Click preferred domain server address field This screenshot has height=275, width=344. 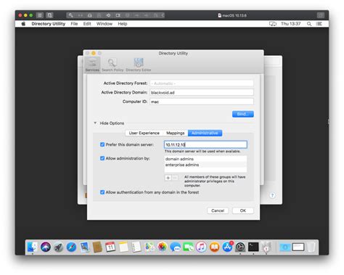pos(205,144)
